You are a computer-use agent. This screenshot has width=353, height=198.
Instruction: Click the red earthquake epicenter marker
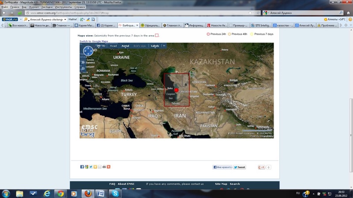coord(176,90)
